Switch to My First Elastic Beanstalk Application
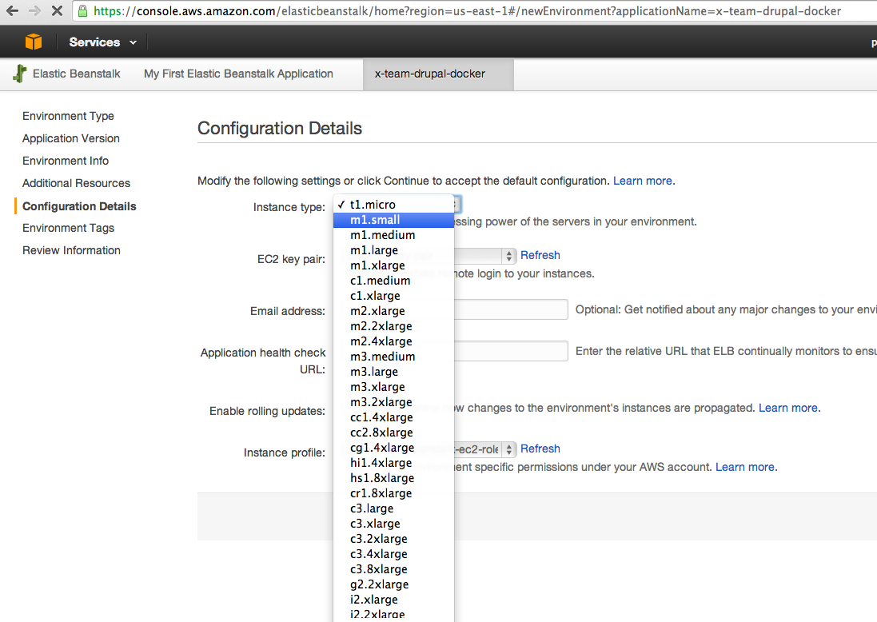 tap(238, 74)
